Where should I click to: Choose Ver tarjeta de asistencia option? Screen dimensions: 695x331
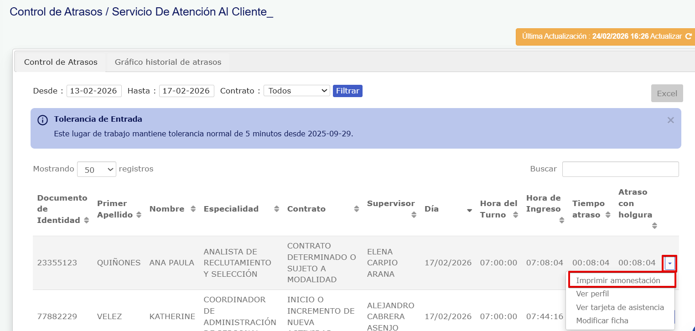pos(620,307)
